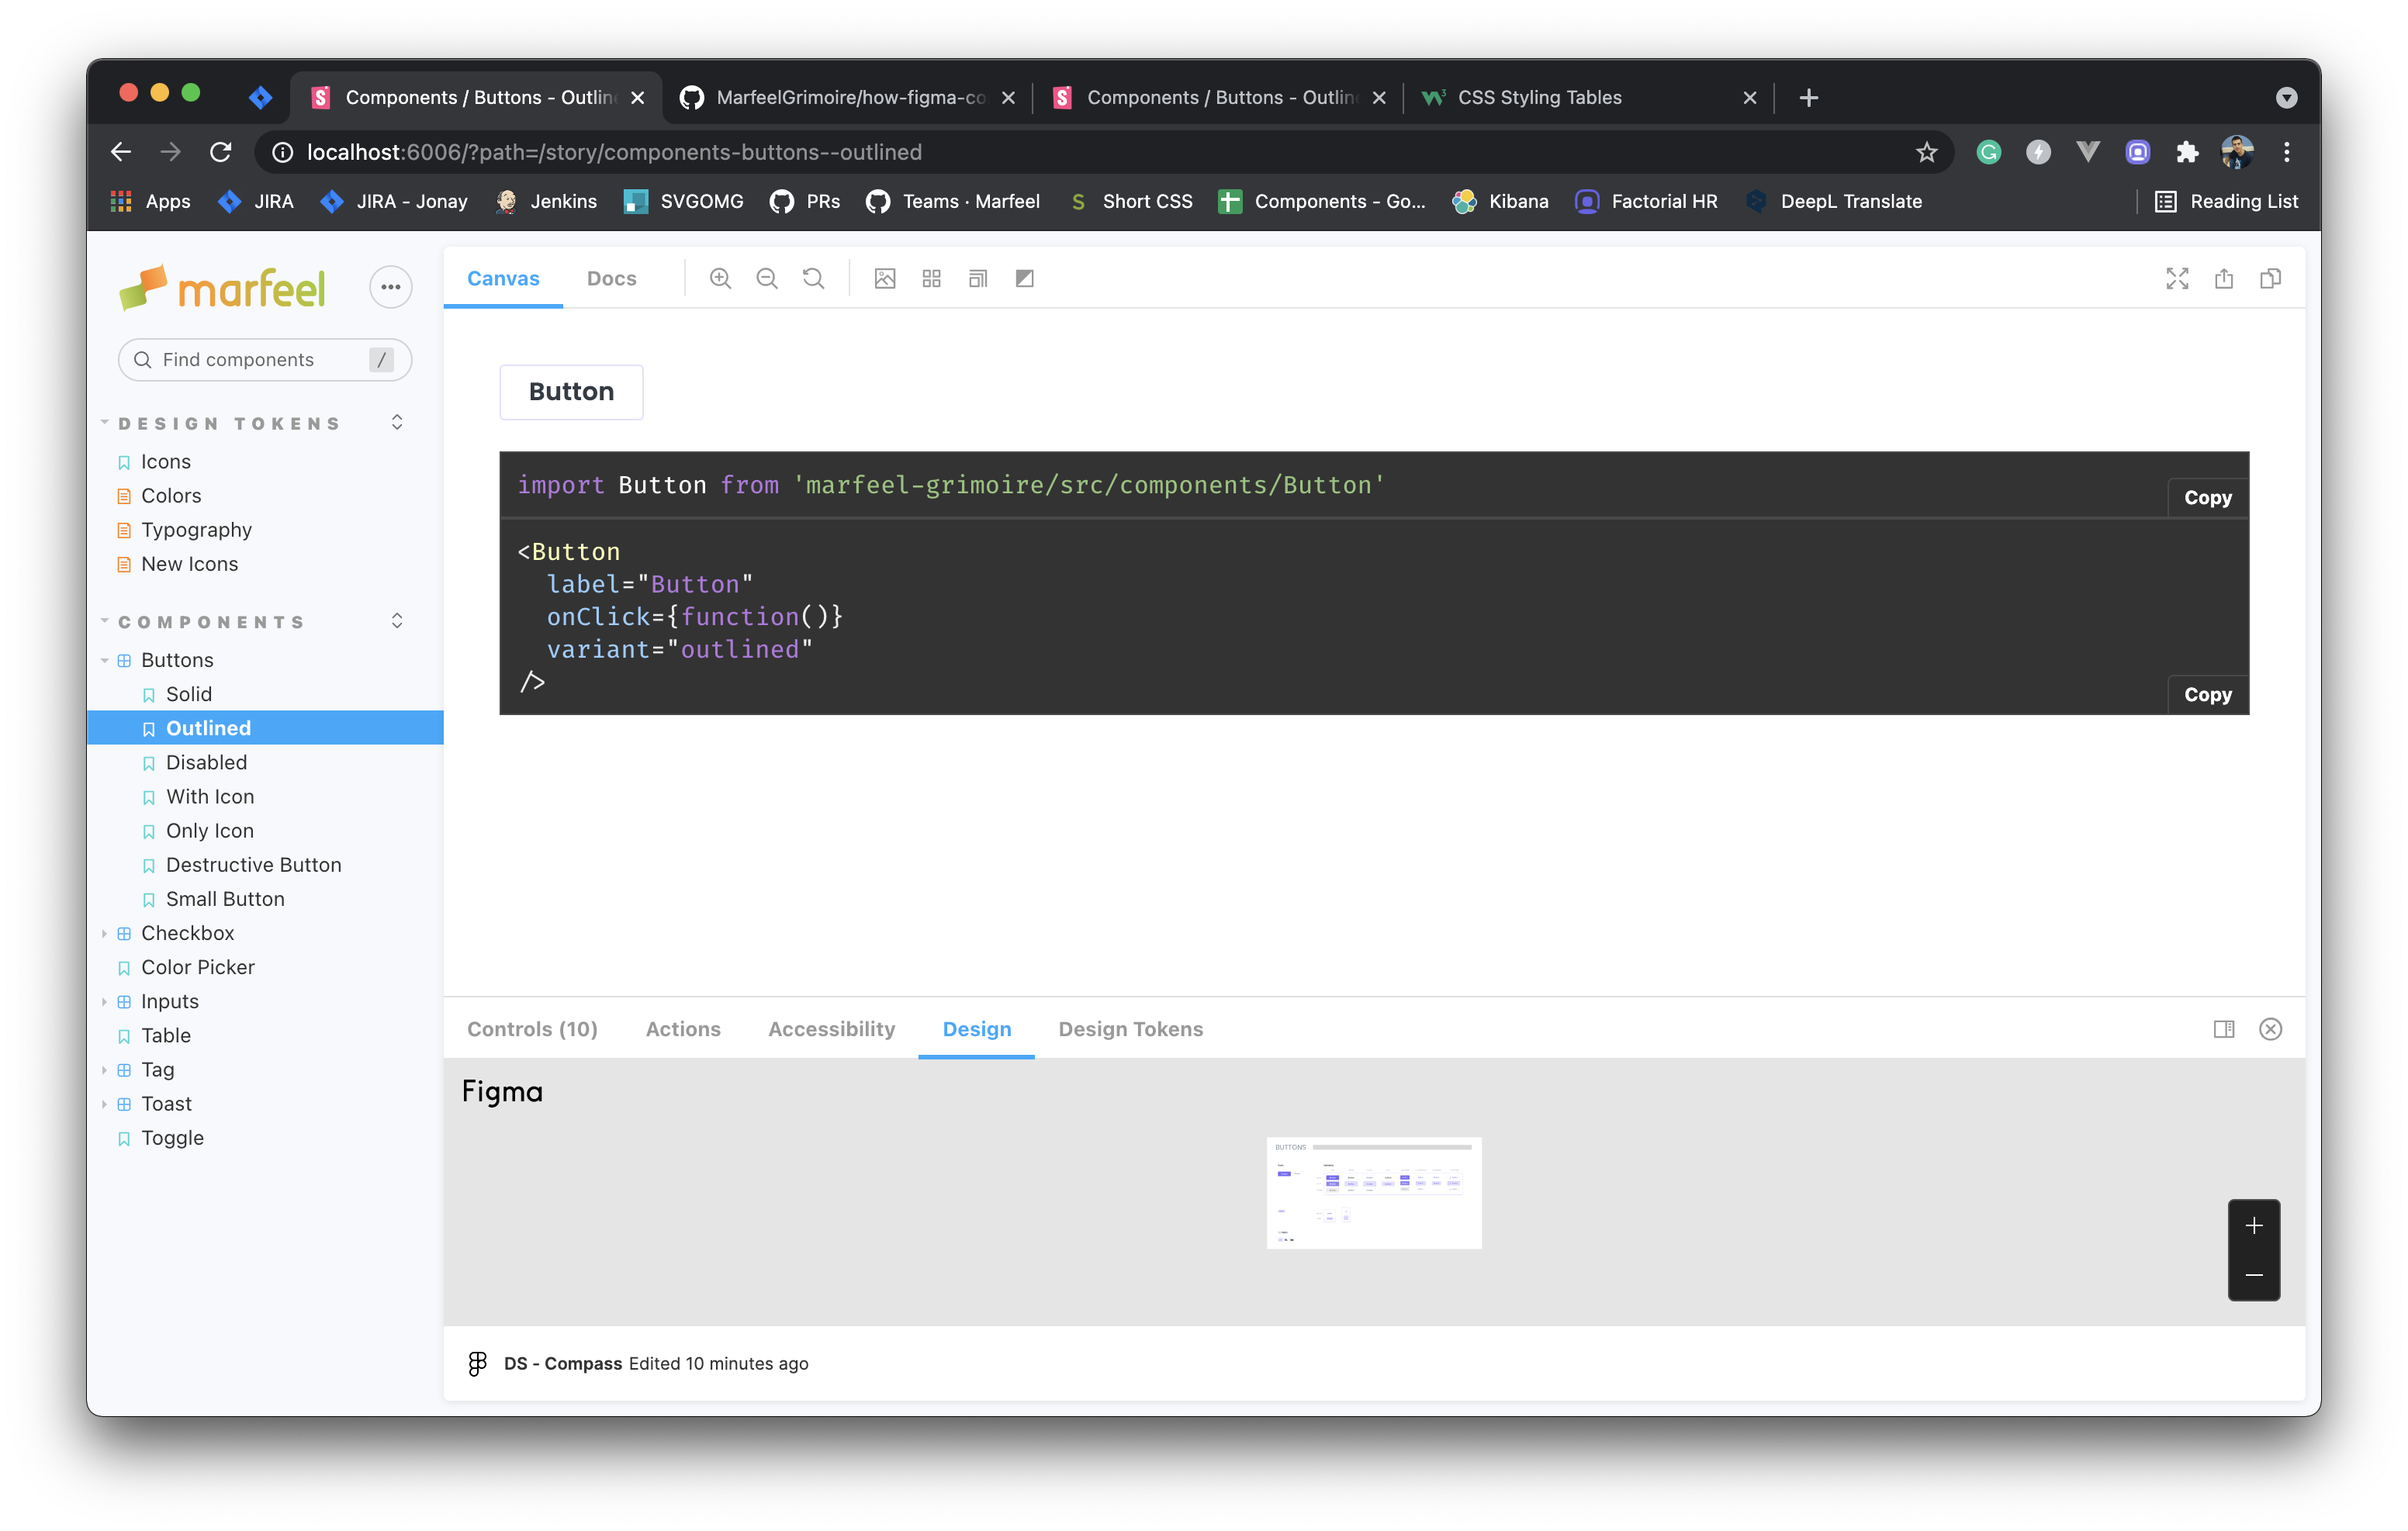This screenshot has width=2408, height=1531.
Task: Switch to MarfeelGrimoire GitHub tab
Action: pyautogui.click(x=846, y=97)
